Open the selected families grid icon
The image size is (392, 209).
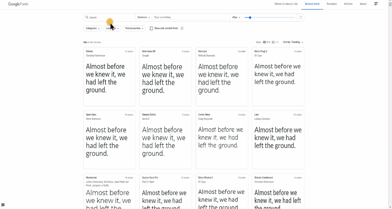(376, 4)
